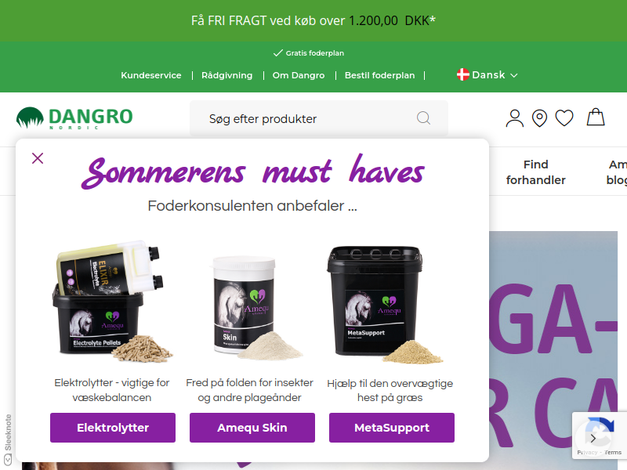Open the shopping bag cart
This screenshot has height=470, width=627.
click(x=596, y=117)
